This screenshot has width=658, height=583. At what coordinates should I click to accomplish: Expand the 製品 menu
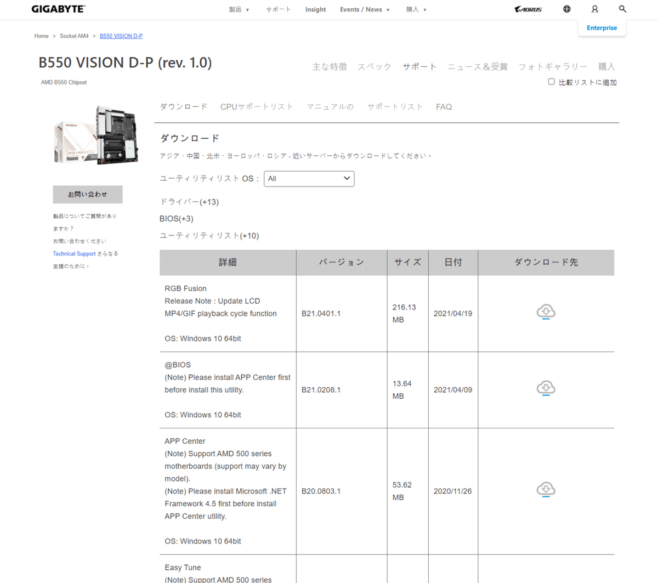point(239,9)
